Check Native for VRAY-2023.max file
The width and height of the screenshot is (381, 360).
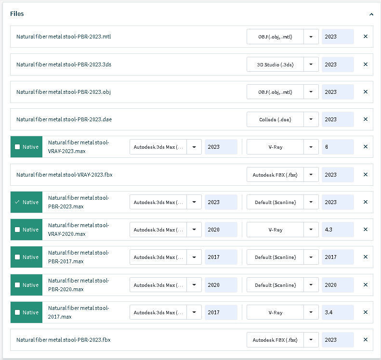(x=18, y=147)
